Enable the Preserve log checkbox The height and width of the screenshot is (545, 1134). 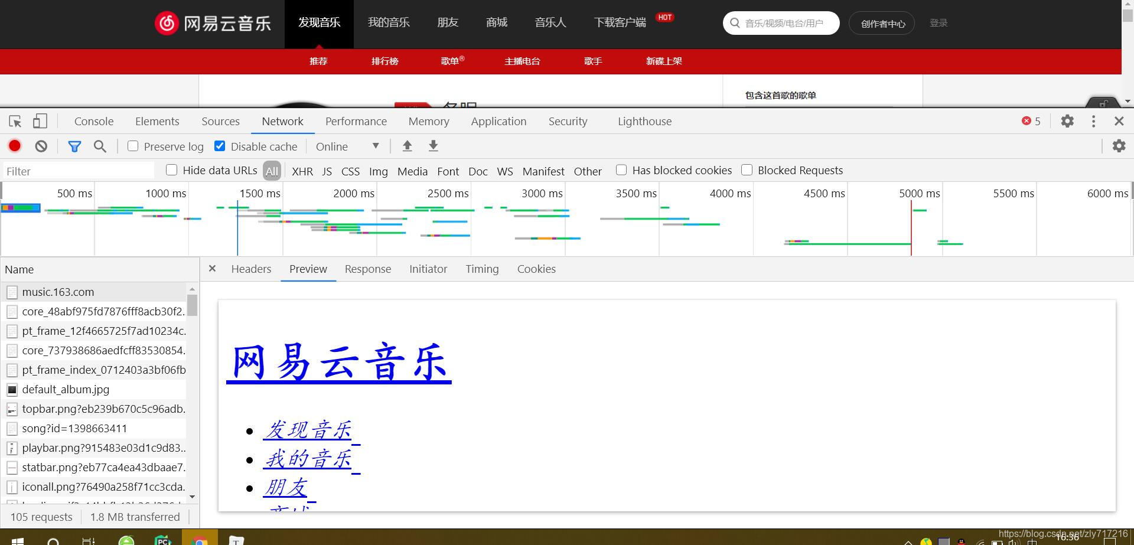click(x=132, y=146)
